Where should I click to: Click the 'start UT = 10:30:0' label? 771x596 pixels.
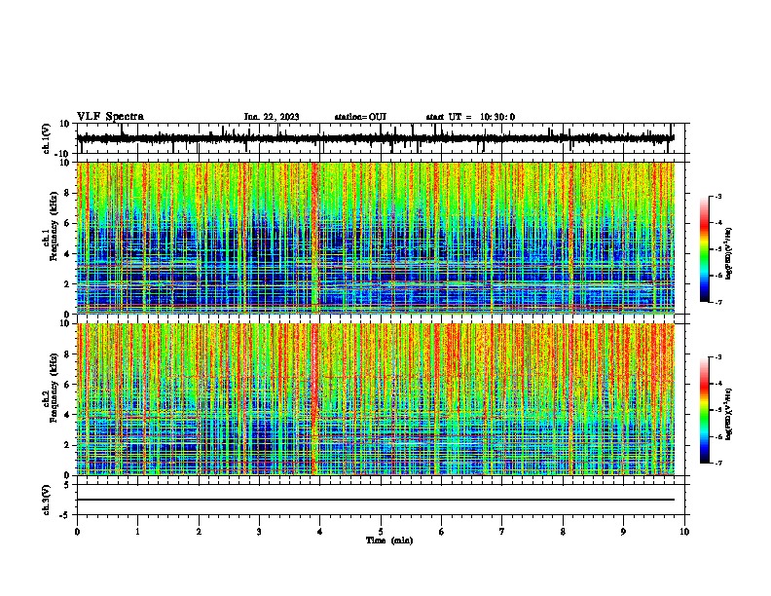(x=470, y=117)
